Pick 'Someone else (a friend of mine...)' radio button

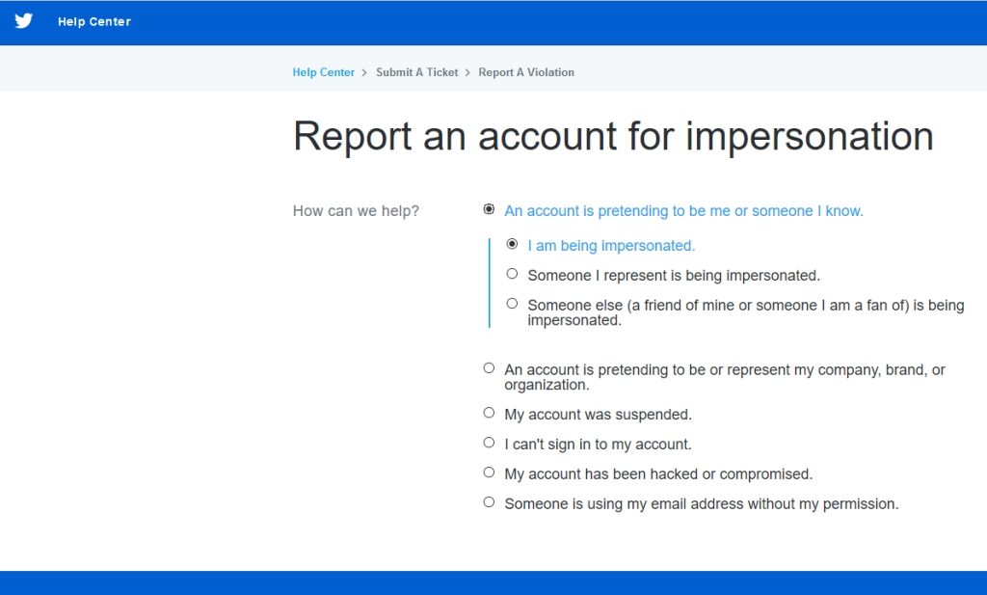(x=512, y=303)
